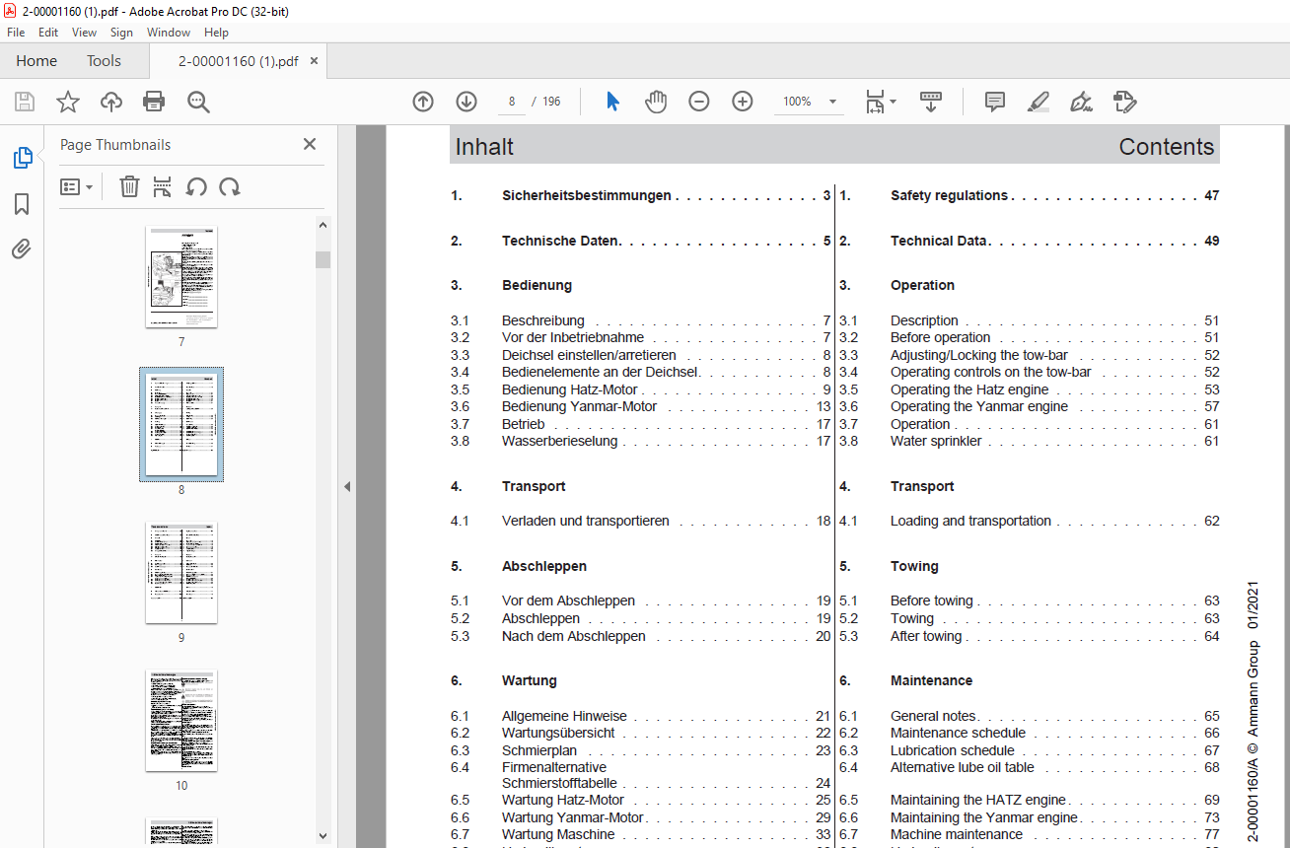Click 'Maintaining the HATZ engine' entry
Image resolution: width=1290 pixels, height=848 pixels.
(978, 800)
